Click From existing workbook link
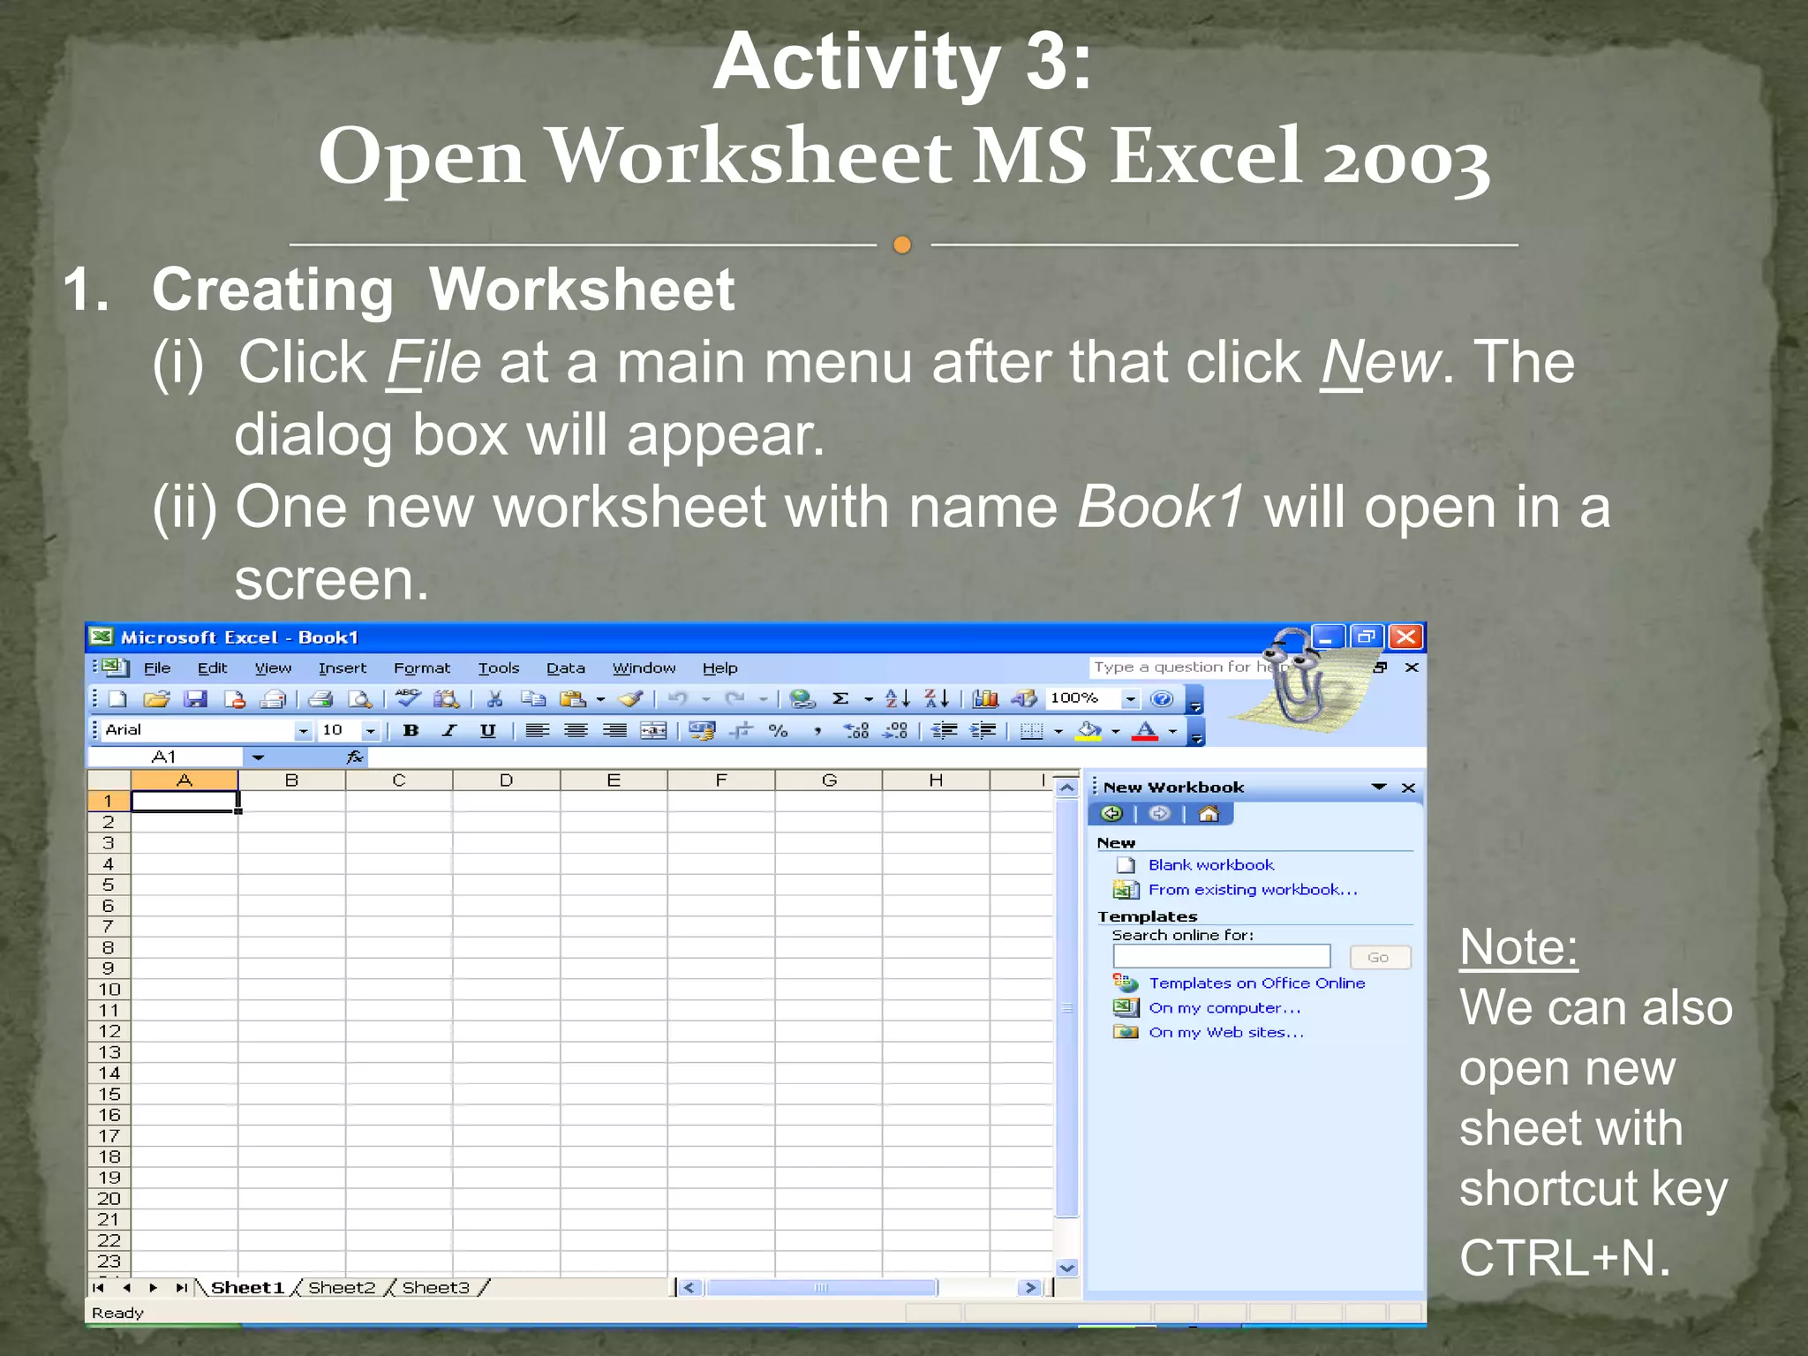Viewport: 1808px width, 1356px height. tap(1253, 890)
